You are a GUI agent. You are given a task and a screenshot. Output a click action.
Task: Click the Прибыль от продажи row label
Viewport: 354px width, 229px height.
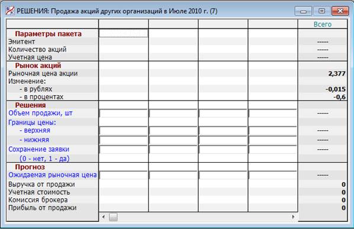[x=42, y=208]
